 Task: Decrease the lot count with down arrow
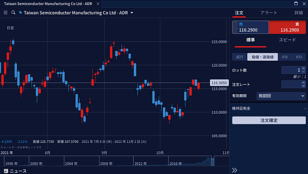[x=303, y=72]
